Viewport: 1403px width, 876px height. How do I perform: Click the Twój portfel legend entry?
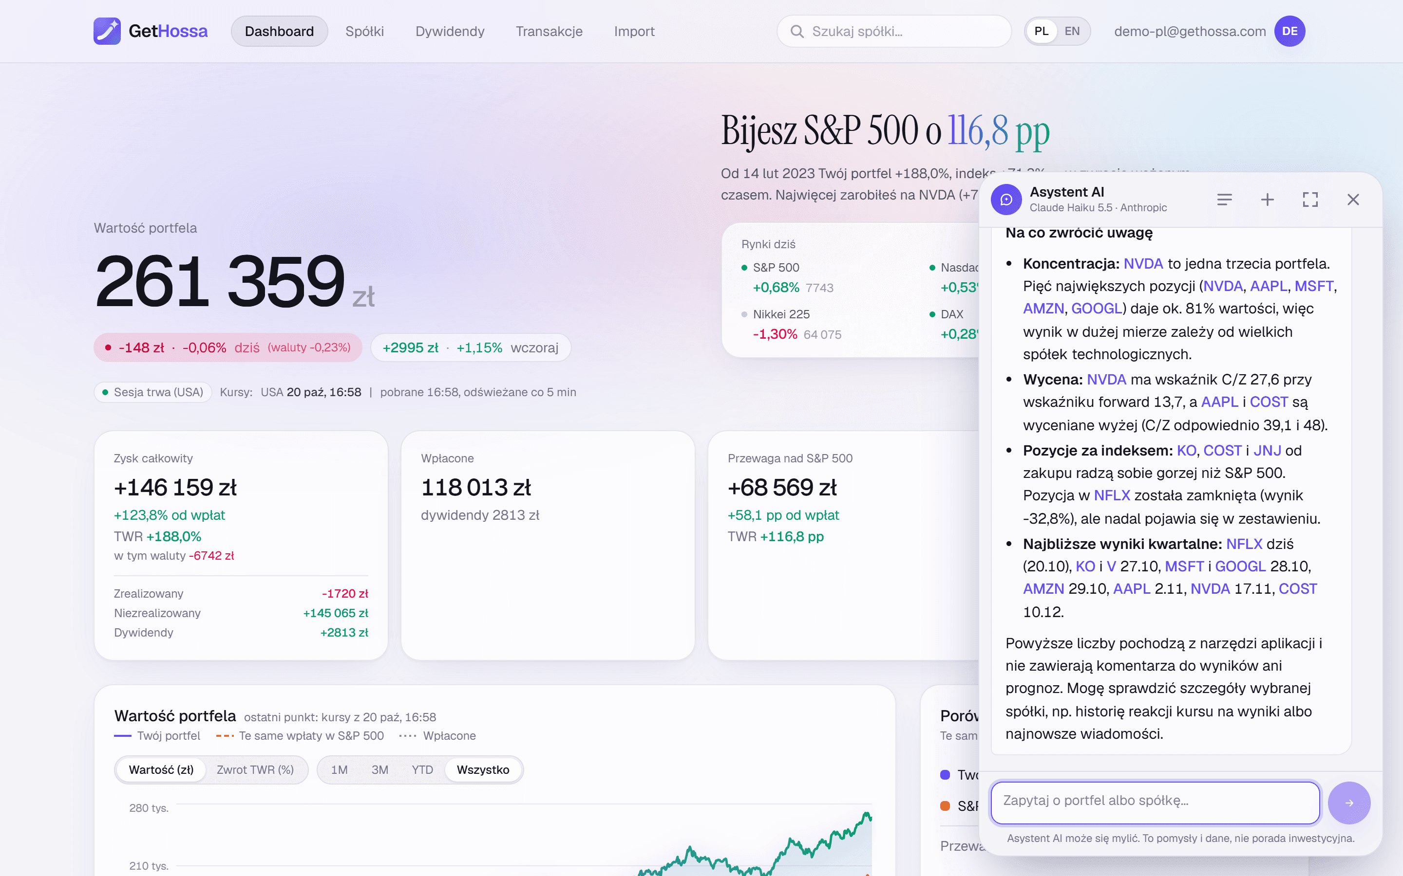pos(157,736)
